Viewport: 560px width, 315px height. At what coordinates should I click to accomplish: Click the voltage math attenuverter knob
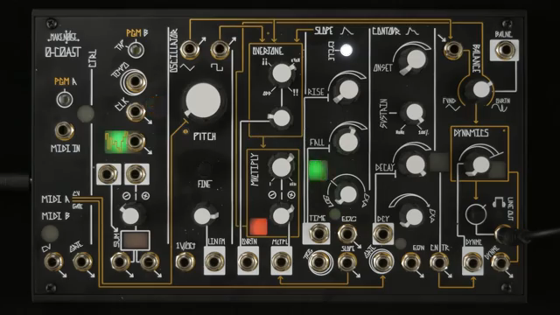coord(130,215)
